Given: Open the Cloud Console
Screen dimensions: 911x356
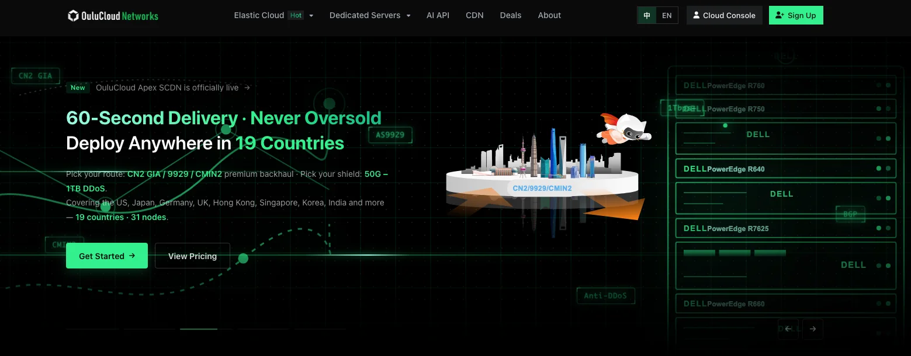Looking at the screenshot, I should point(724,16).
